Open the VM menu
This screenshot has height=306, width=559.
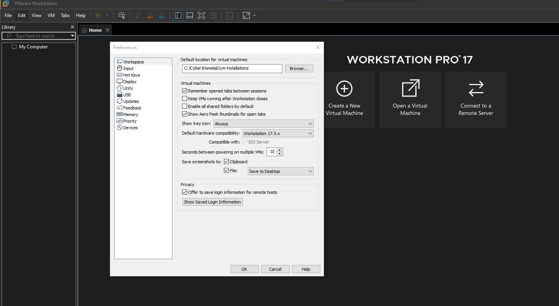(51, 15)
